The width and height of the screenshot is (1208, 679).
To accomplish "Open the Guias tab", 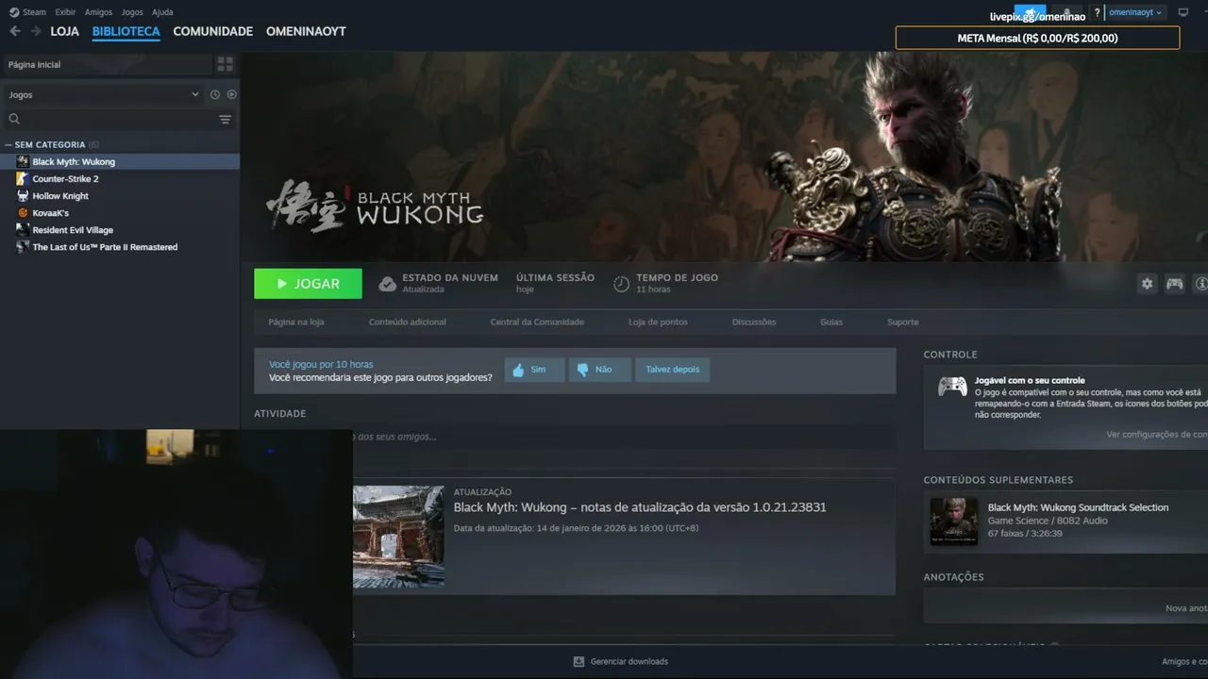I will [831, 322].
